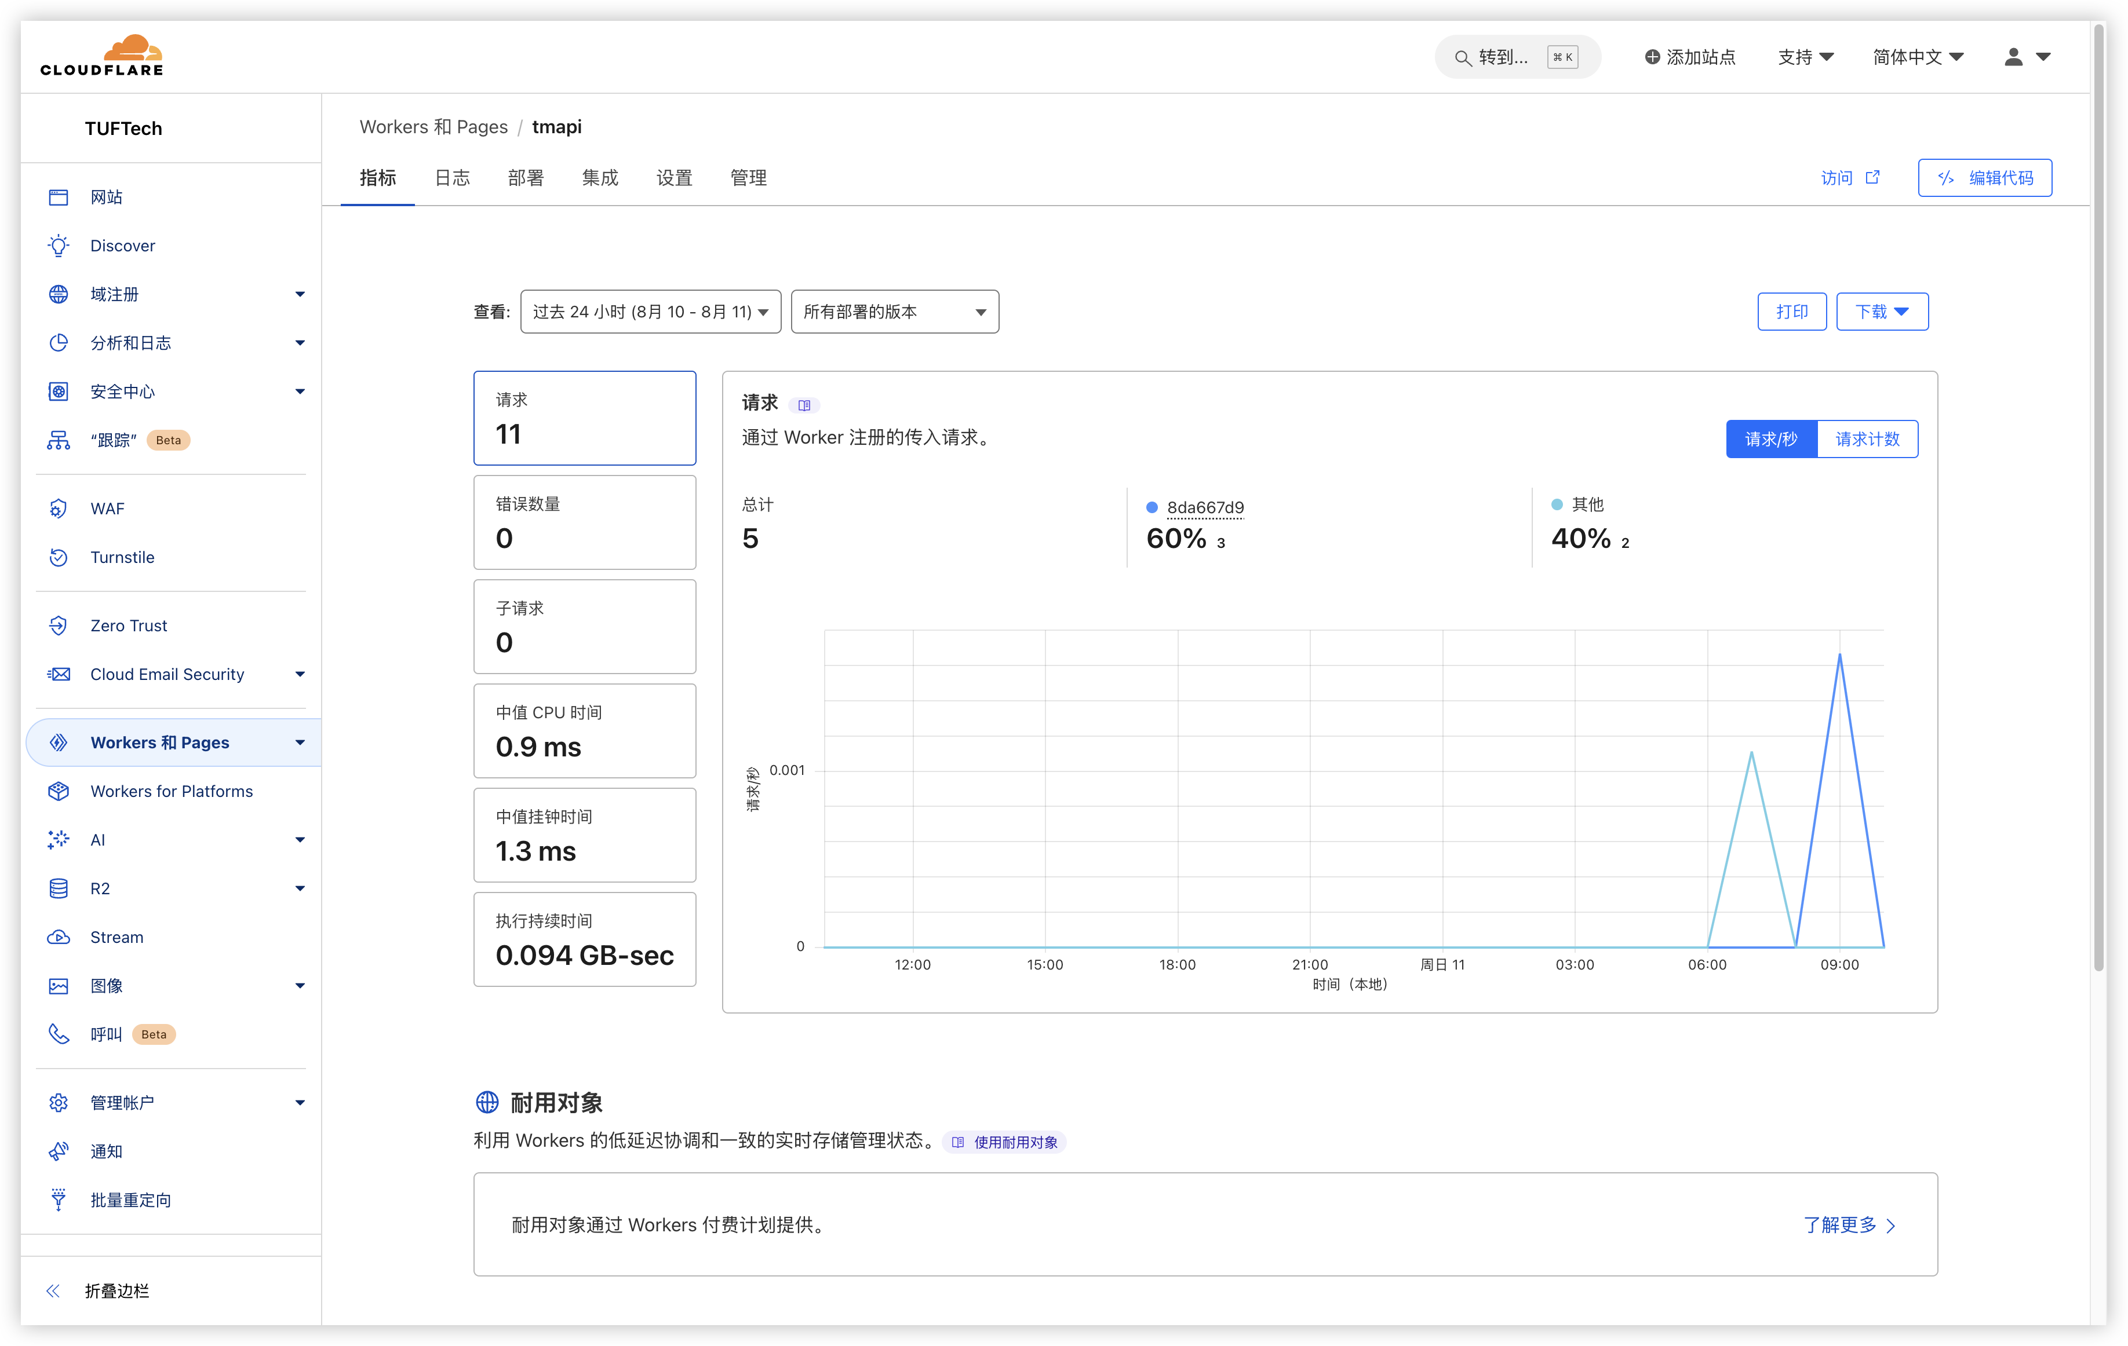This screenshot has height=1346, width=2128.
Task: Open the 所有部署的版本 dropdown
Action: coord(894,312)
